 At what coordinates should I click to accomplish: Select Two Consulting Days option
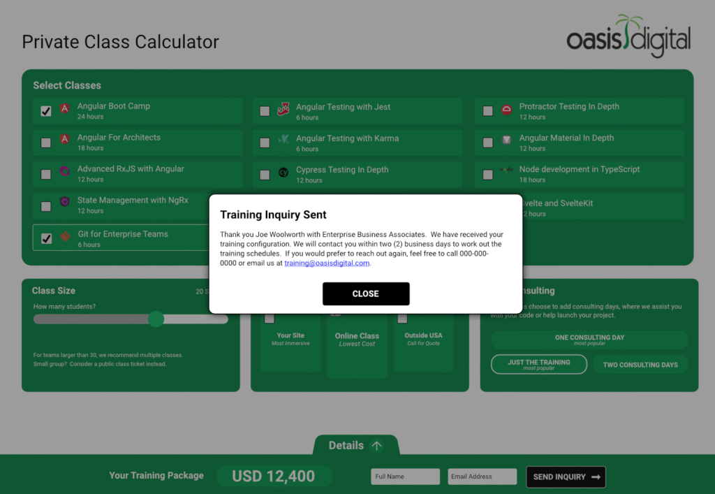pos(640,365)
